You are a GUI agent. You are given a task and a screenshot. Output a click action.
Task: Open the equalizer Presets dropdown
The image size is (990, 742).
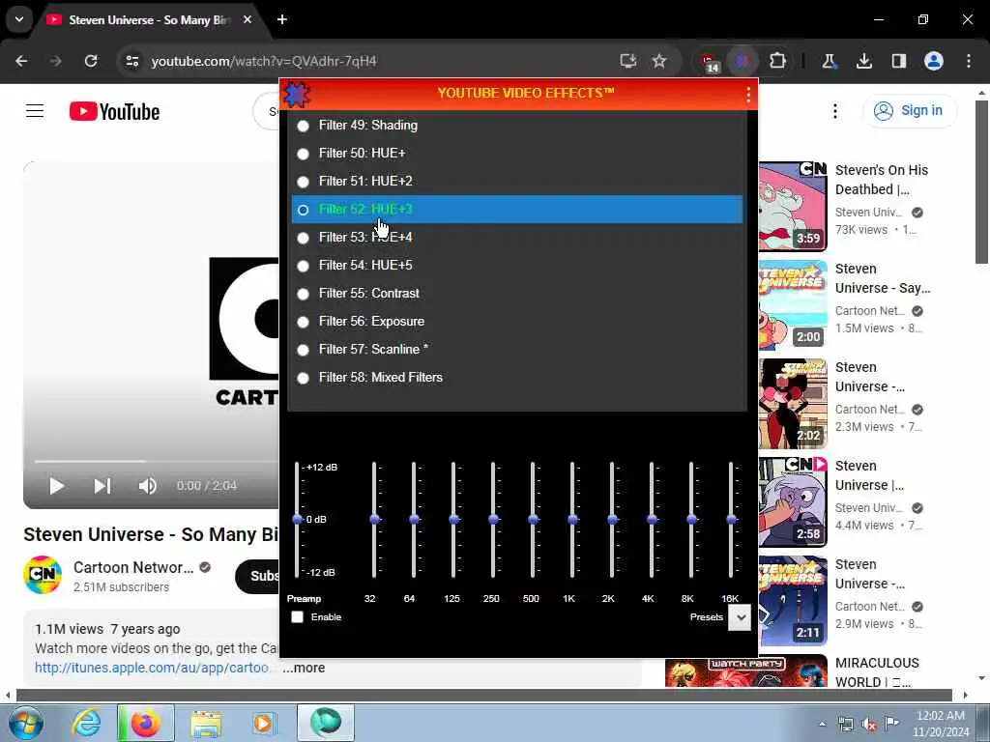click(x=740, y=617)
